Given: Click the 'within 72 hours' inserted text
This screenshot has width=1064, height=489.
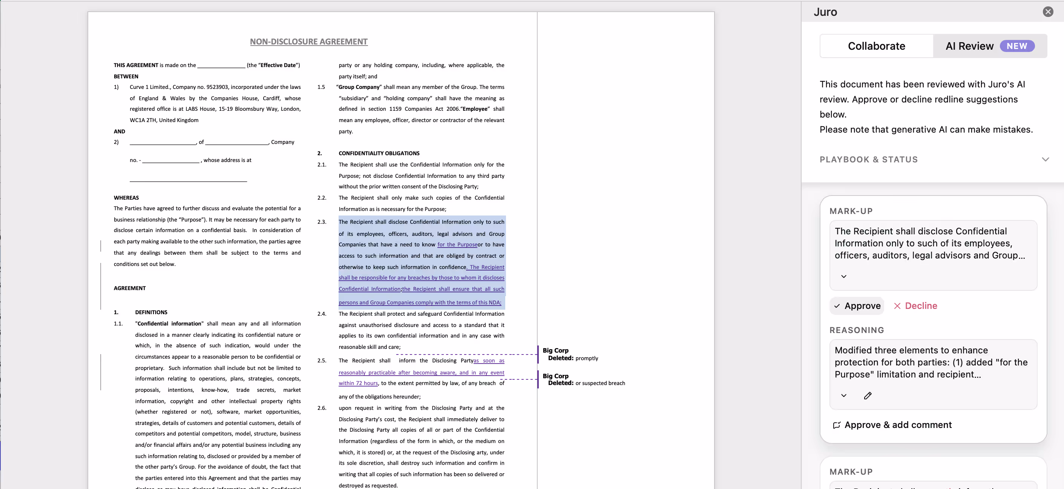Looking at the screenshot, I should pos(358,383).
